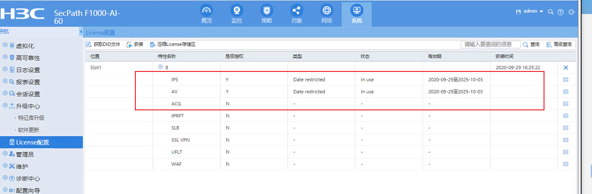Click the logout icon in header
592x194 pixels.
pyautogui.click(x=572, y=12)
